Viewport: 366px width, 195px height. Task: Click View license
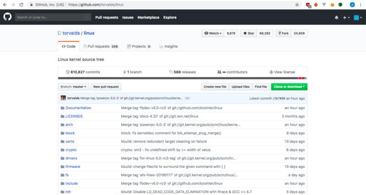(282, 72)
